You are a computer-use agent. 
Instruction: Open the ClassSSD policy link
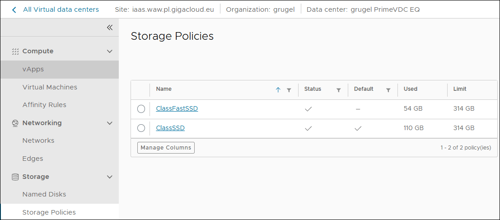(170, 128)
